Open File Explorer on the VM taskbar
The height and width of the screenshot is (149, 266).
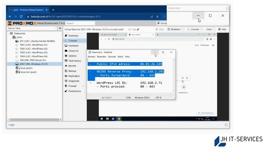(x=107, y=119)
